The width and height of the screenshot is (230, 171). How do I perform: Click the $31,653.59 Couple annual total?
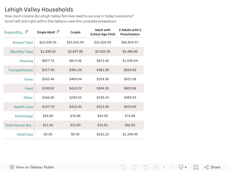tap(75, 42)
